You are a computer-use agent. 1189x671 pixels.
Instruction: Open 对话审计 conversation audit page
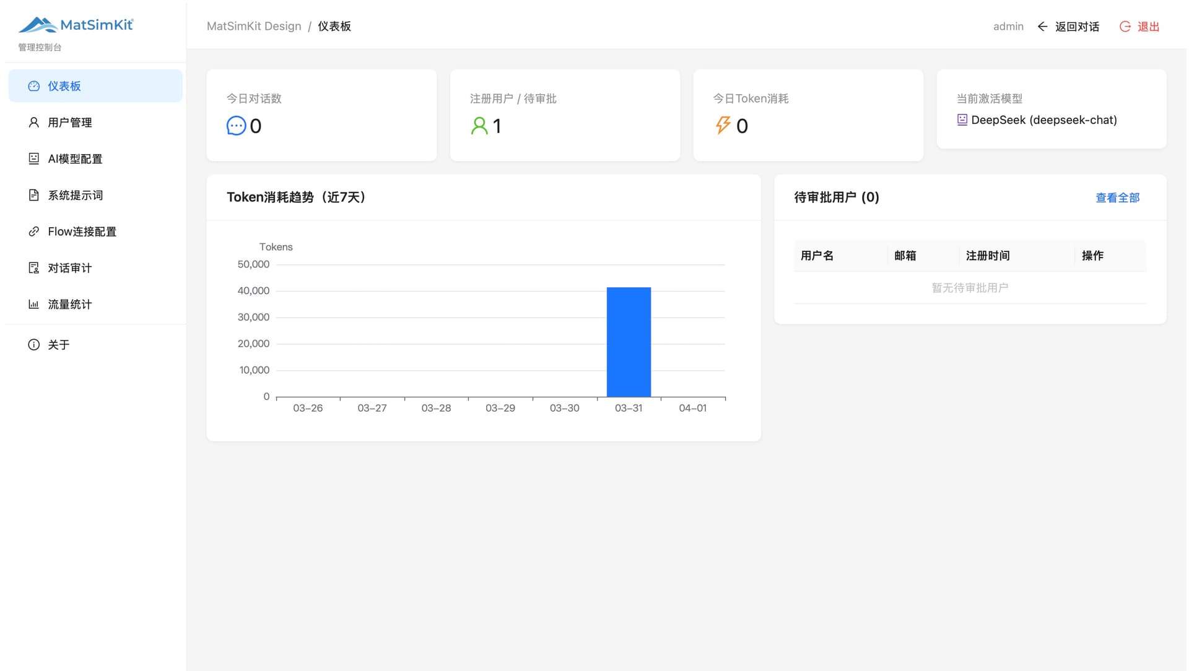pos(69,267)
